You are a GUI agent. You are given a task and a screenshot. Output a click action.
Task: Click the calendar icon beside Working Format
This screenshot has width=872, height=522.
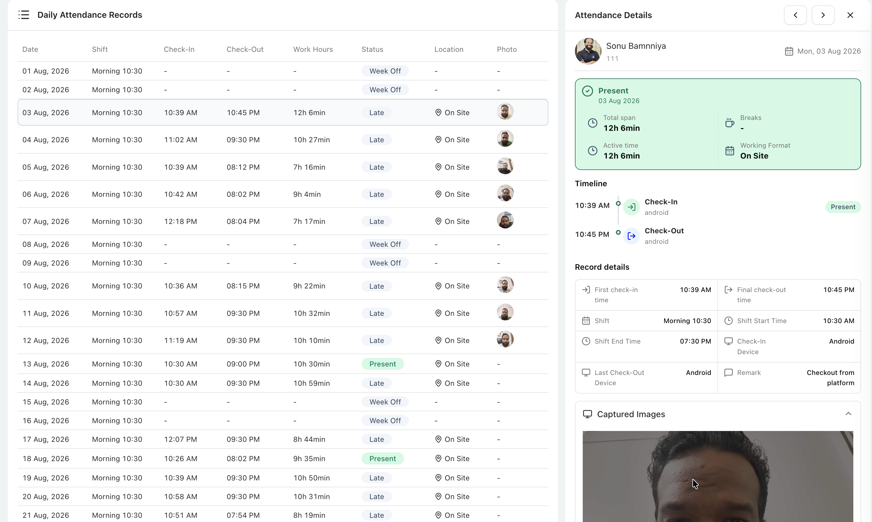click(x=729, y=151)
